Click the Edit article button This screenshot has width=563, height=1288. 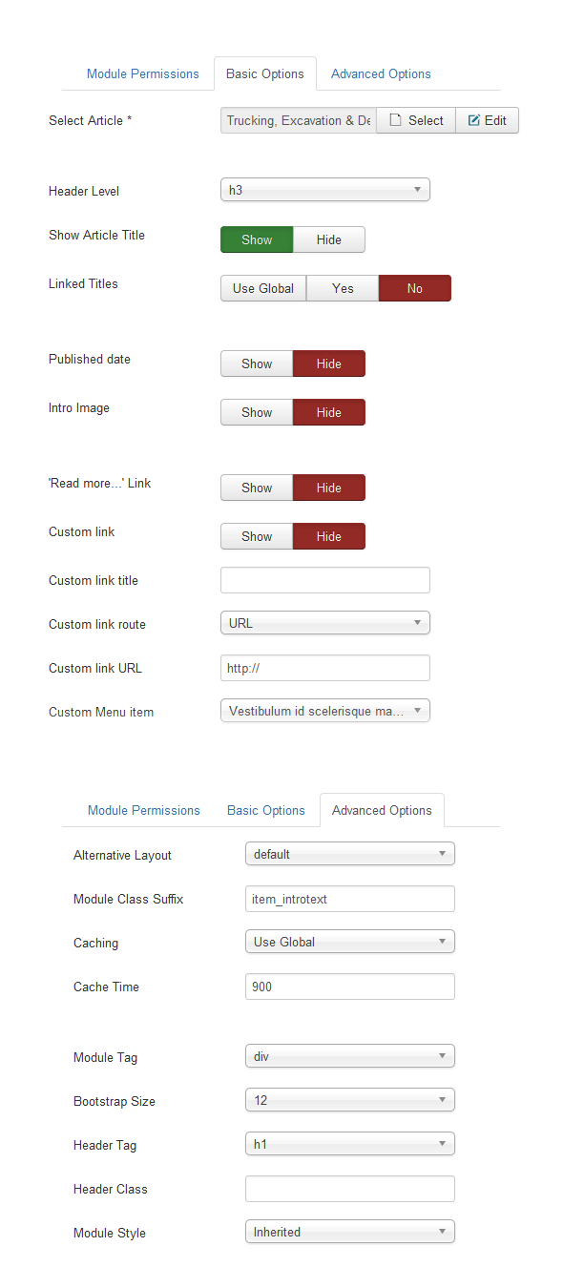point(488,120)
